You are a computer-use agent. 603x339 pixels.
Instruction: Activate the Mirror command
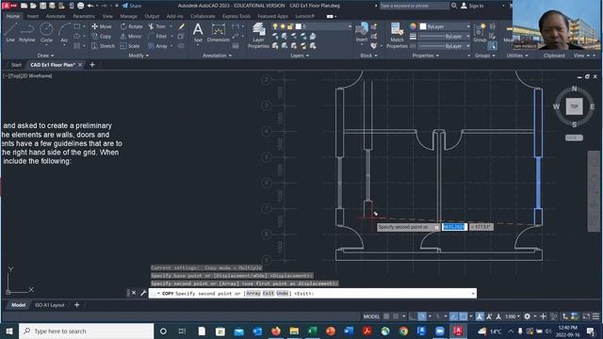coord(131,36)
